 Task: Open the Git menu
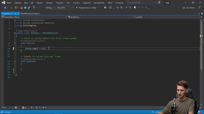[x=32, y=3]
